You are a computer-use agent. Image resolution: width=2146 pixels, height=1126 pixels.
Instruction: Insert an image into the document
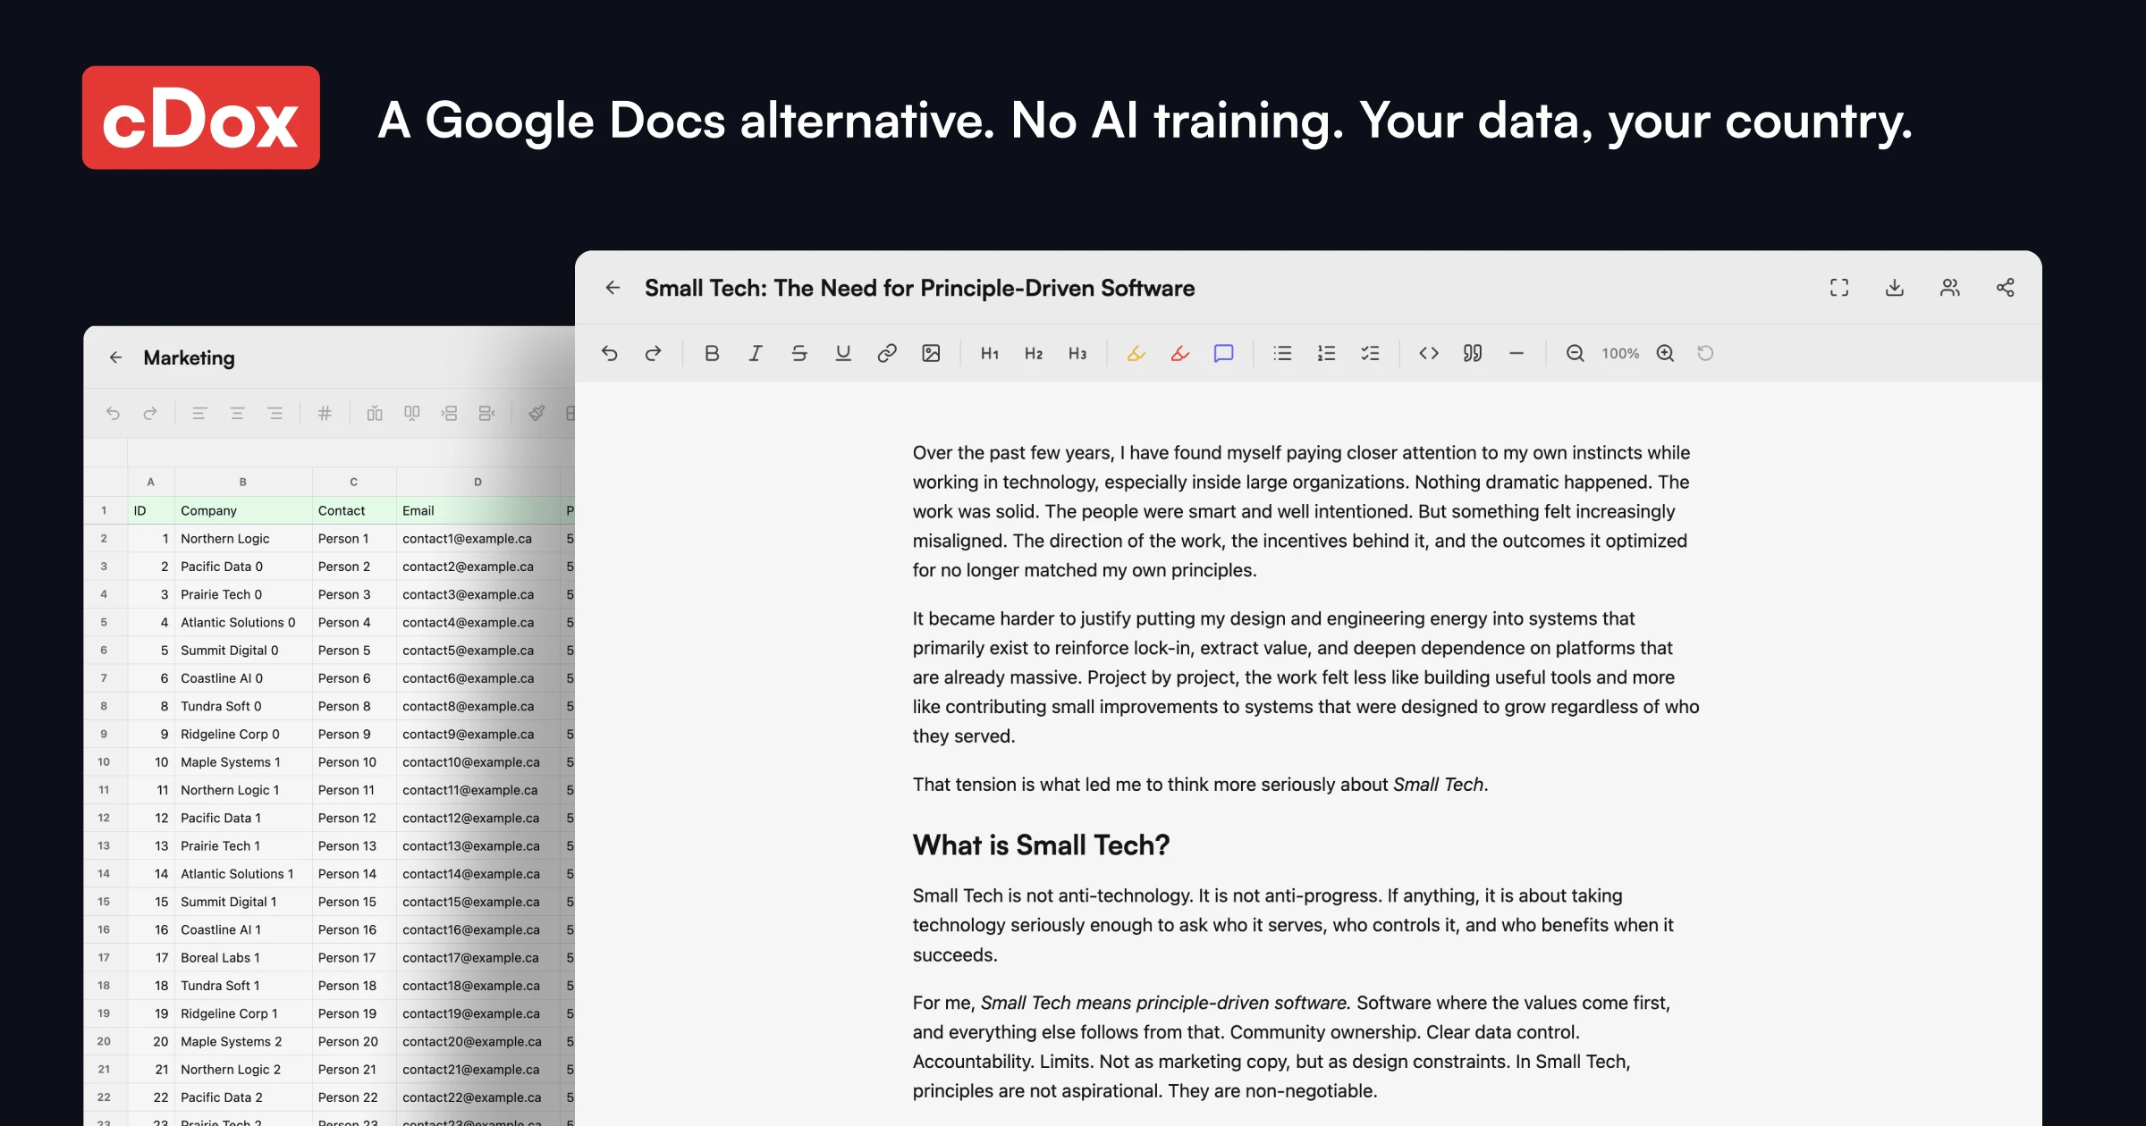(931, 354)
